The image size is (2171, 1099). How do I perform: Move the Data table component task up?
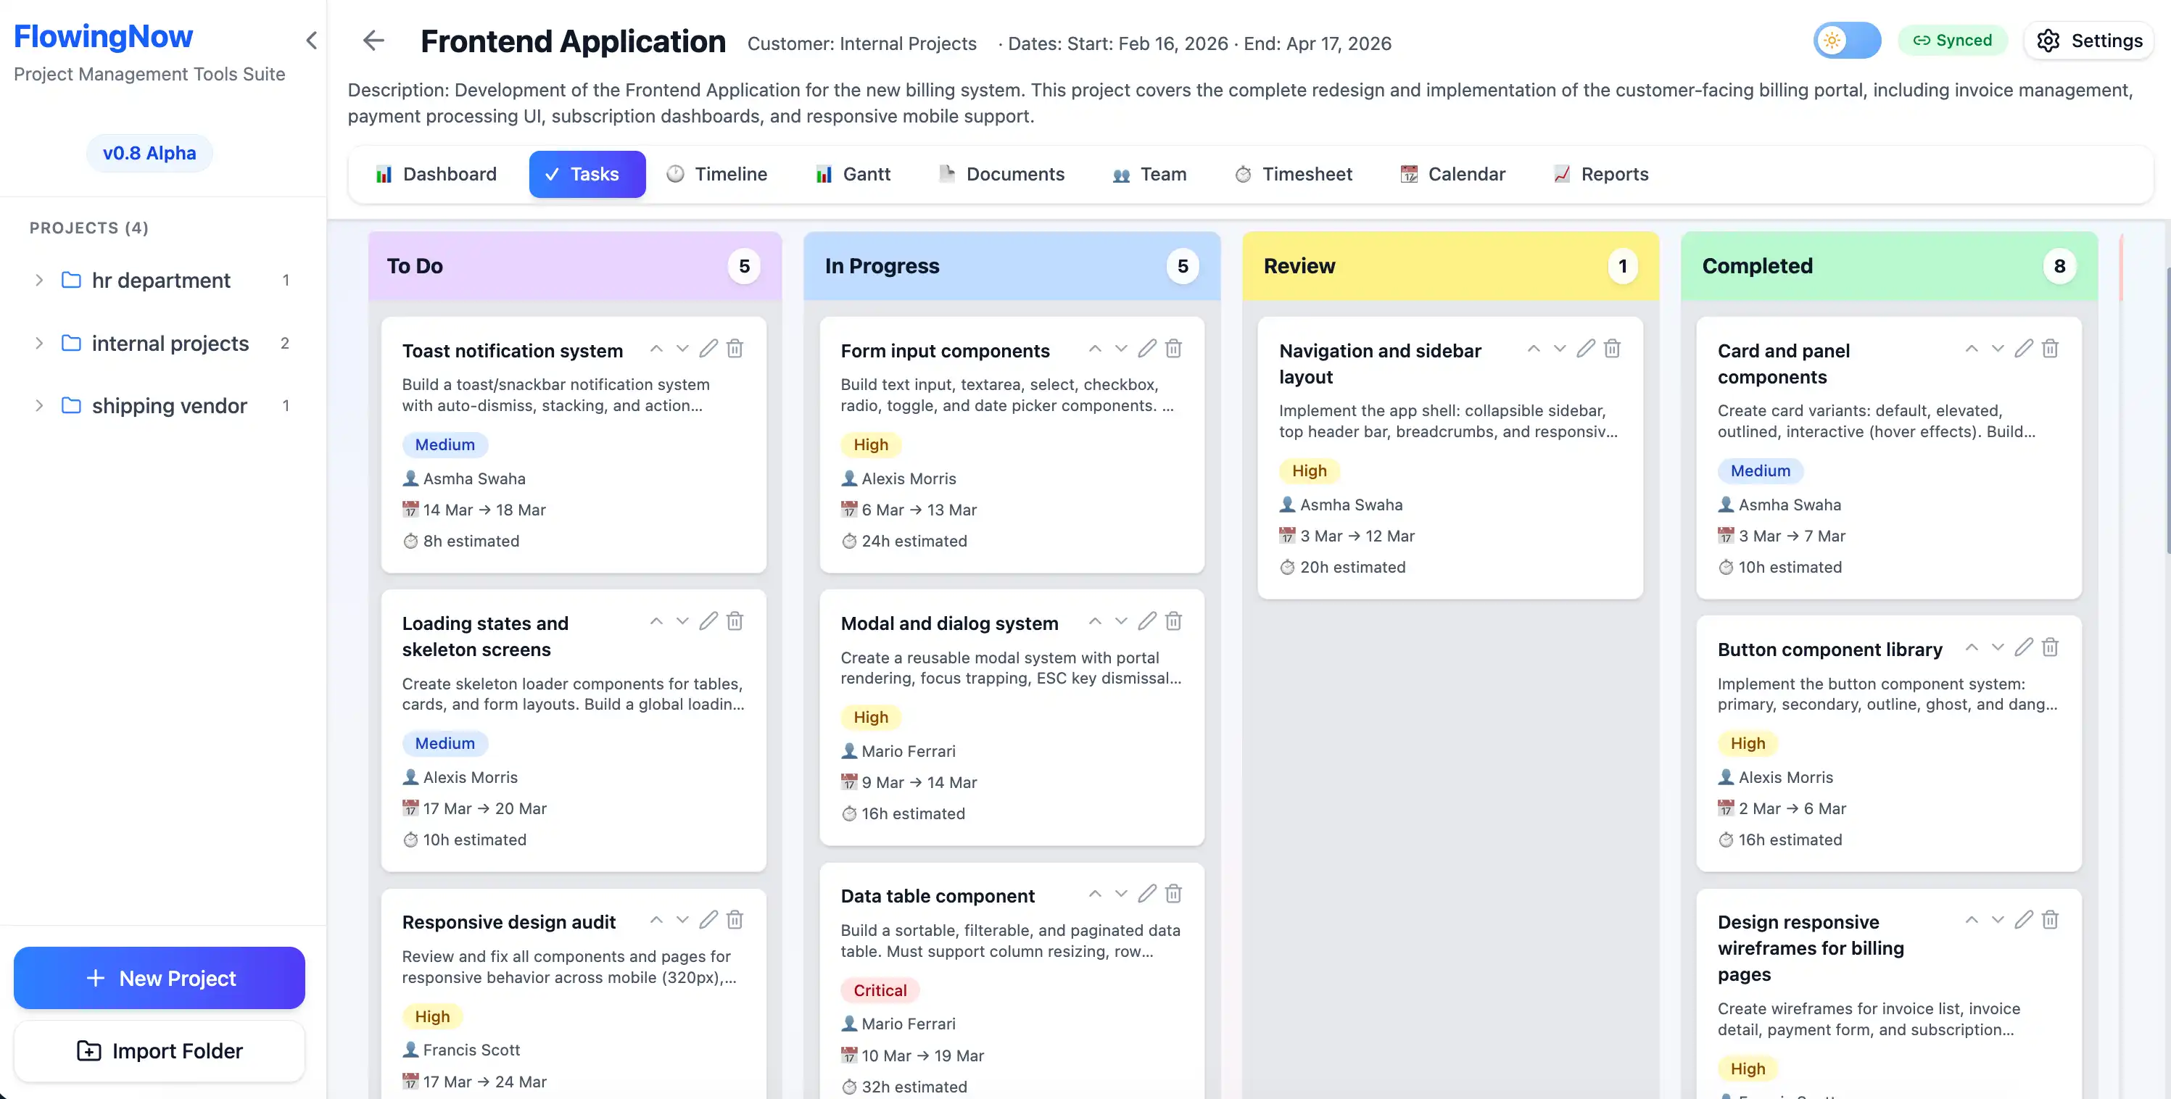pos(1096,893)
